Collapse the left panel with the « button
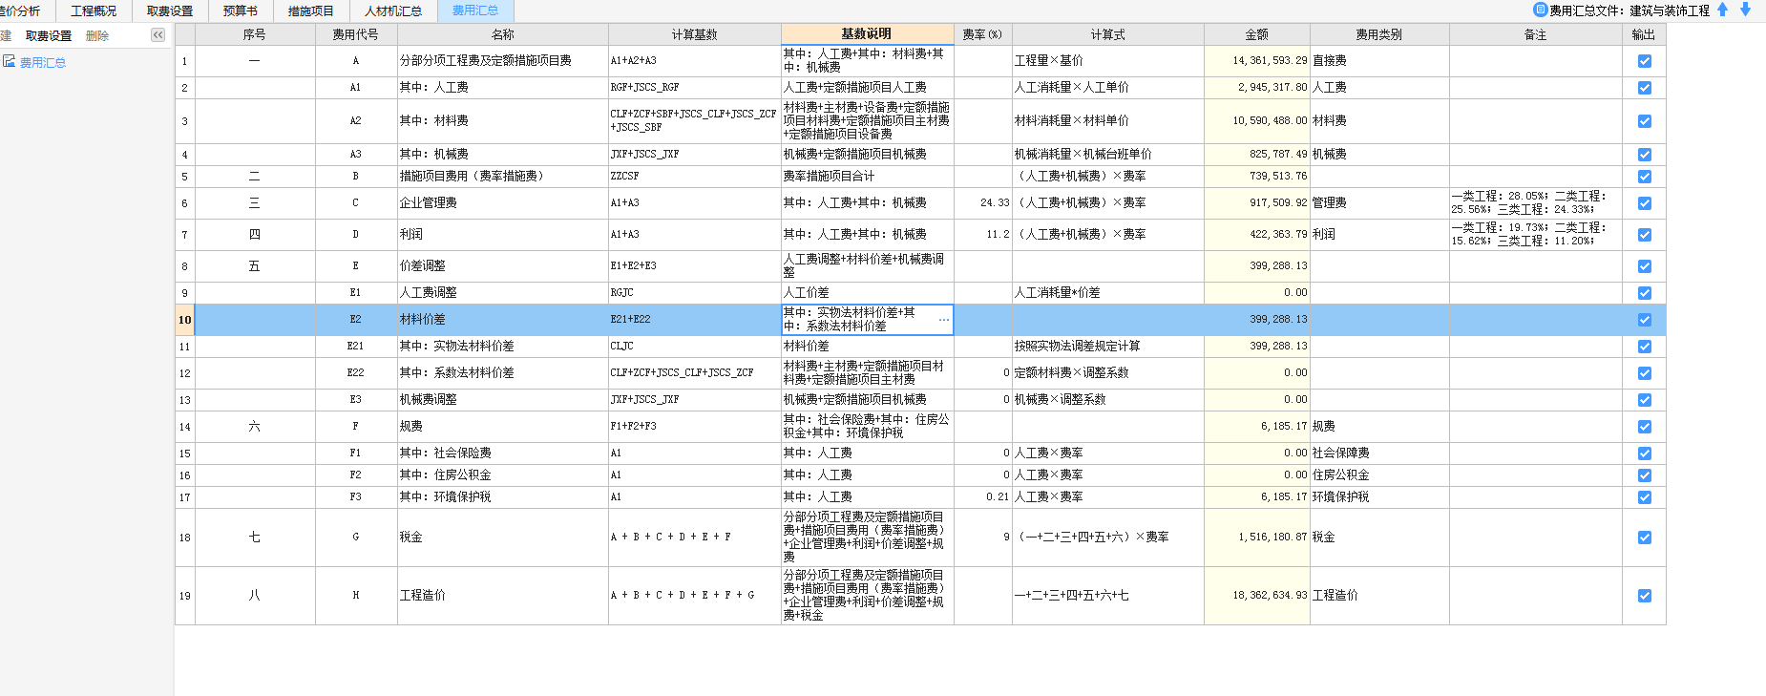 pyautogui.click(x=158, y=35)
